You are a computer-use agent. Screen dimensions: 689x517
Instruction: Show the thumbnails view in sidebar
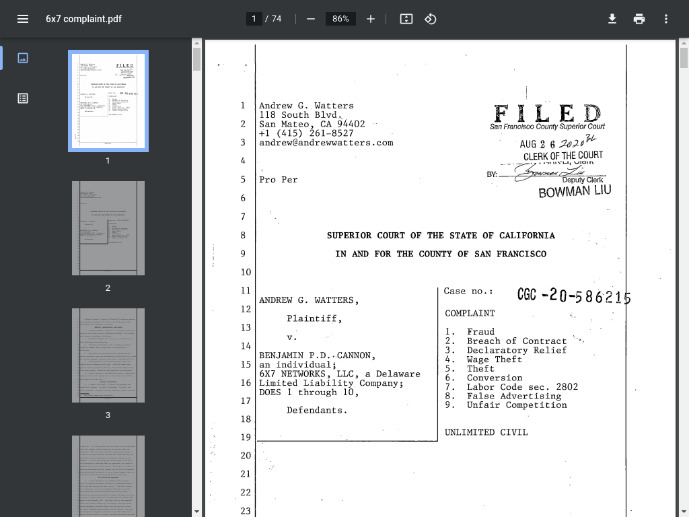point(23,58)
